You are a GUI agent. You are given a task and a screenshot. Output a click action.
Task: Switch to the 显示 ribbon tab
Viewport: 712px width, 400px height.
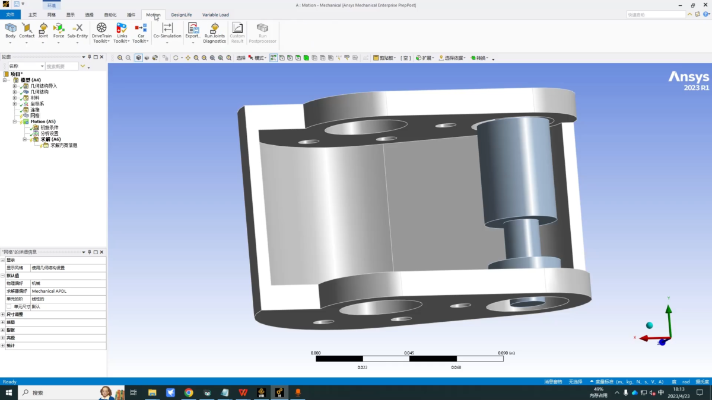(x=71, y=15)
